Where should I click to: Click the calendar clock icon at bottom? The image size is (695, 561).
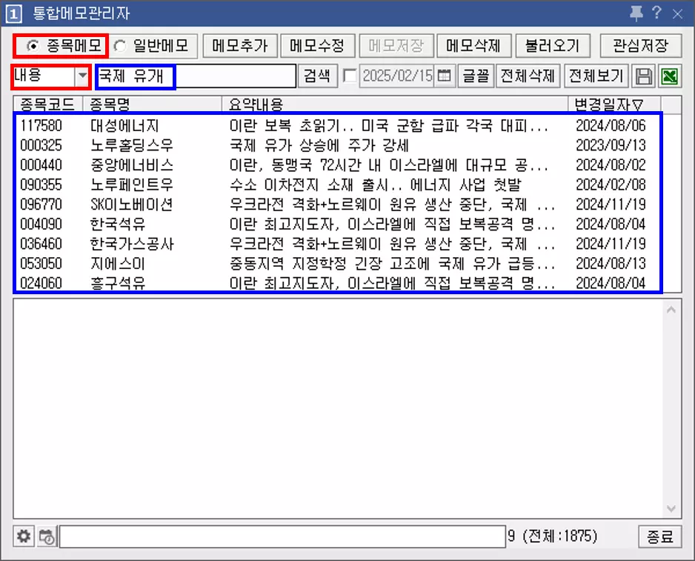(47, 537)
